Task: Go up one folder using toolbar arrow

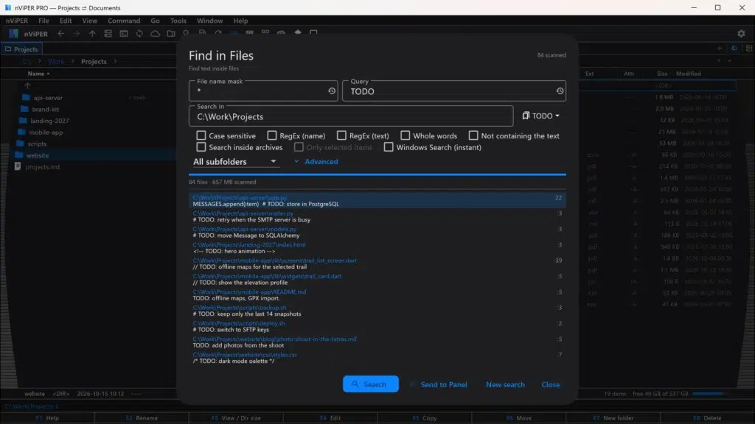Action: pos(92,34)
